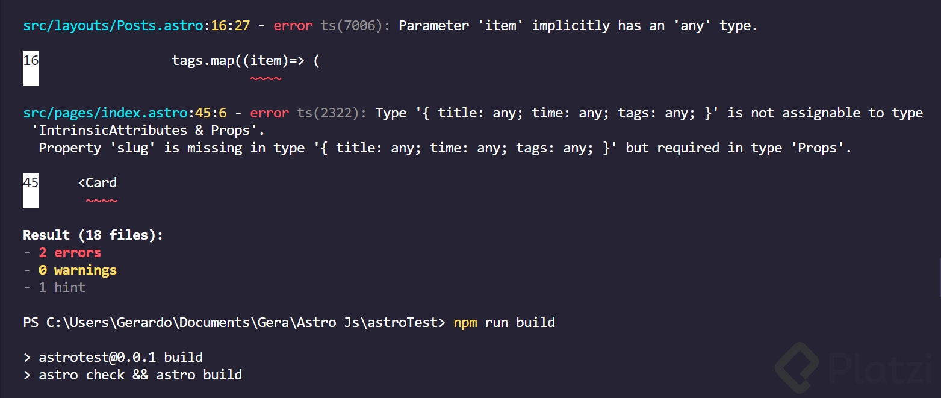Image resolution: width=941 pixels, height=398 pixels.
Task: Click the gray '1 hint' summary line
Action: (x=62, y=288)
